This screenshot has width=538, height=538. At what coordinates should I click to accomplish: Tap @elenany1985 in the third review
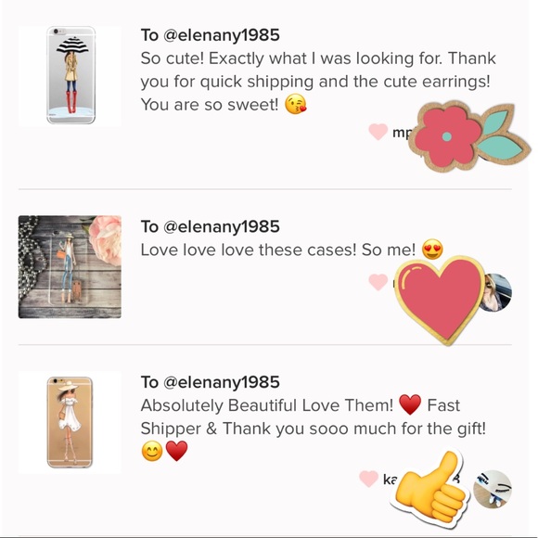pyautogui.click(x=222, y=382)
